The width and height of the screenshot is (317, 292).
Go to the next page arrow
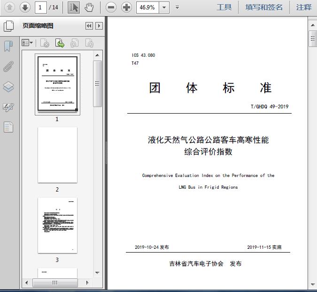pyautogui.click(x=25, y=7)
